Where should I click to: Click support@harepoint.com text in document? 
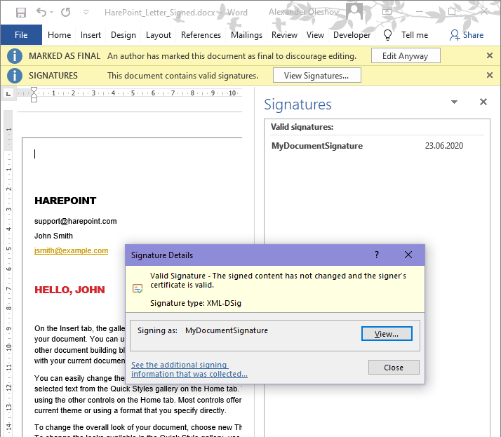pos(75,221)
